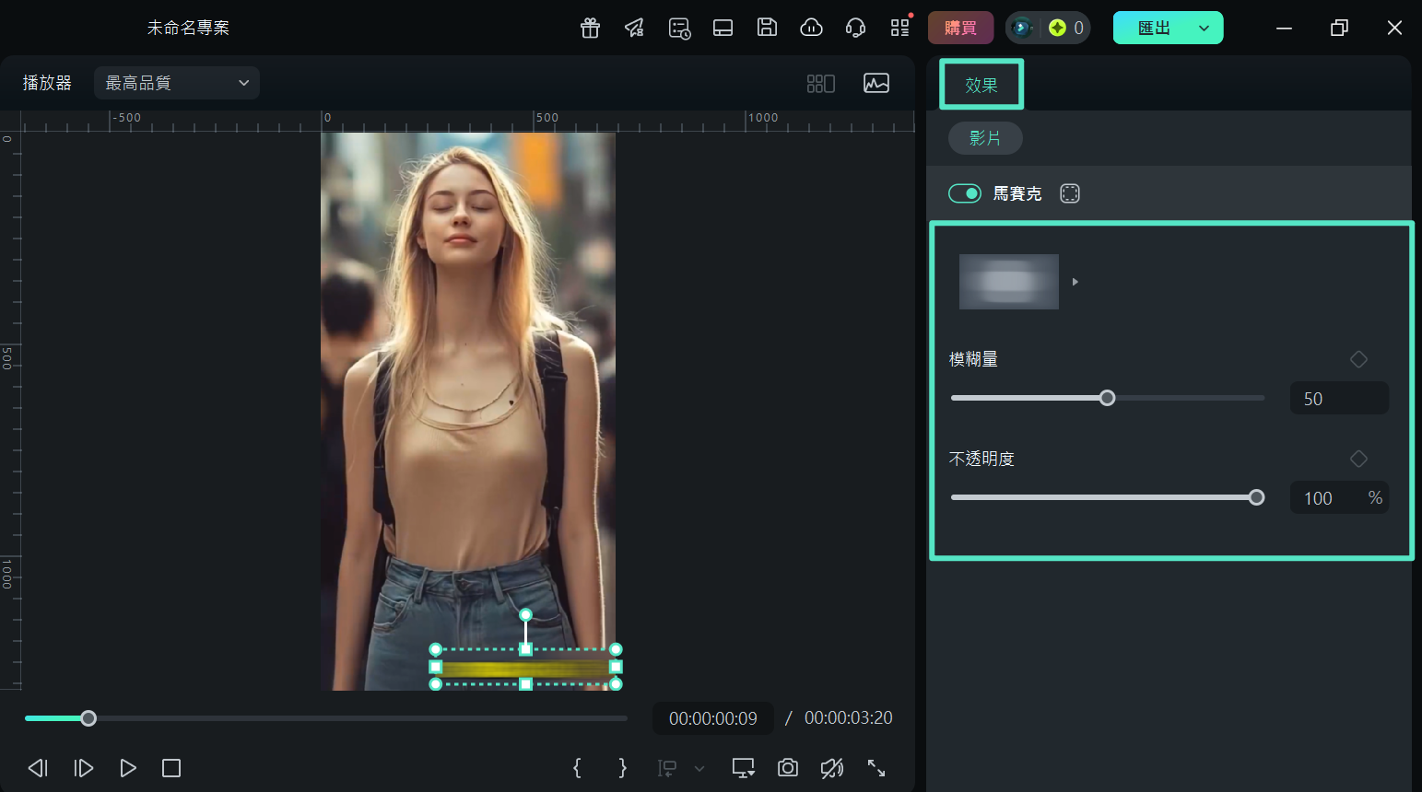Open the scope waveform display icon
This screenshot has width=1422, height=792.
coord(876,83)
